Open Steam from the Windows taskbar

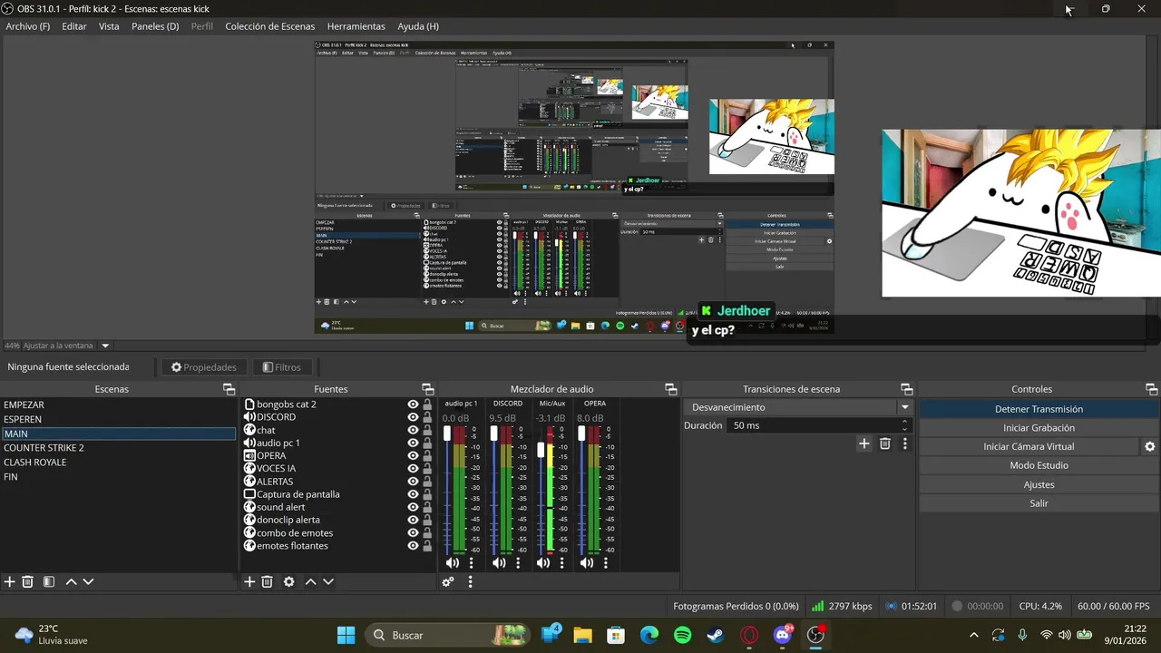click(716, 636)
